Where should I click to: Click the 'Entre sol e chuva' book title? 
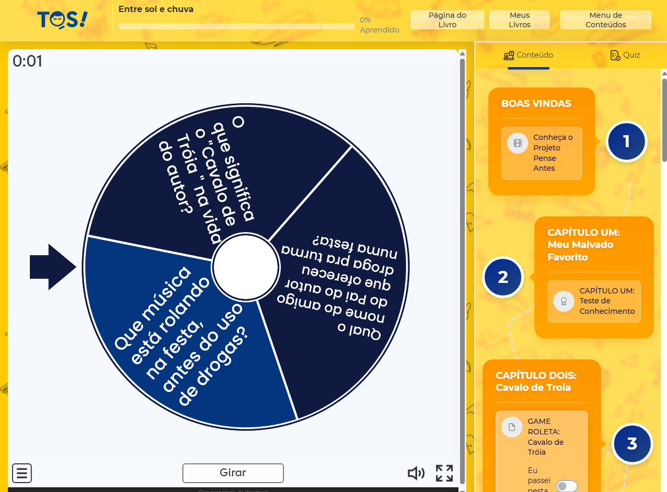point(156,9)
